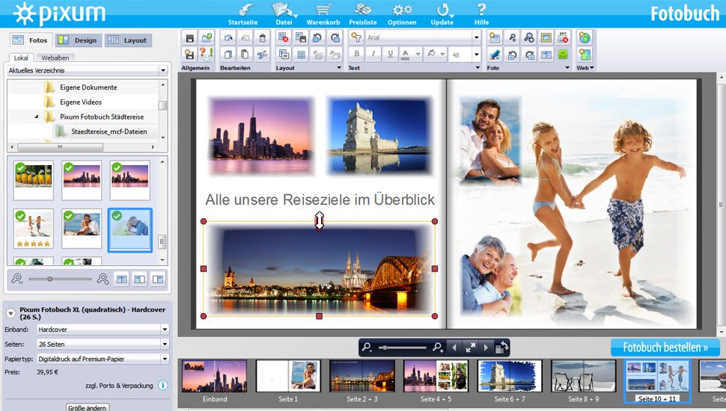726x411 pixels.
Task: Toggle italic text formatting
Action: pyautogui.click(x=373, y=55)
